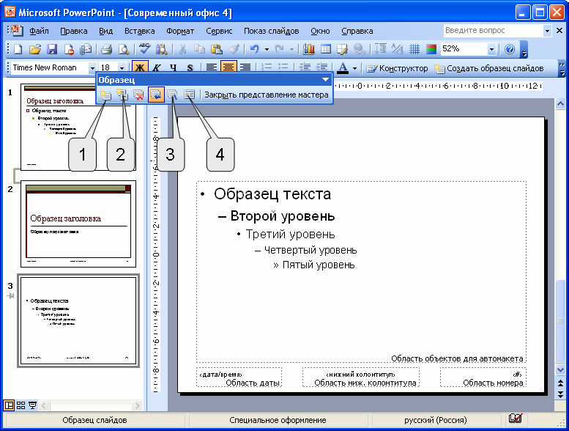The image size is (569, 431).
Task: Open Print Preview
Action: pos(124,49)
